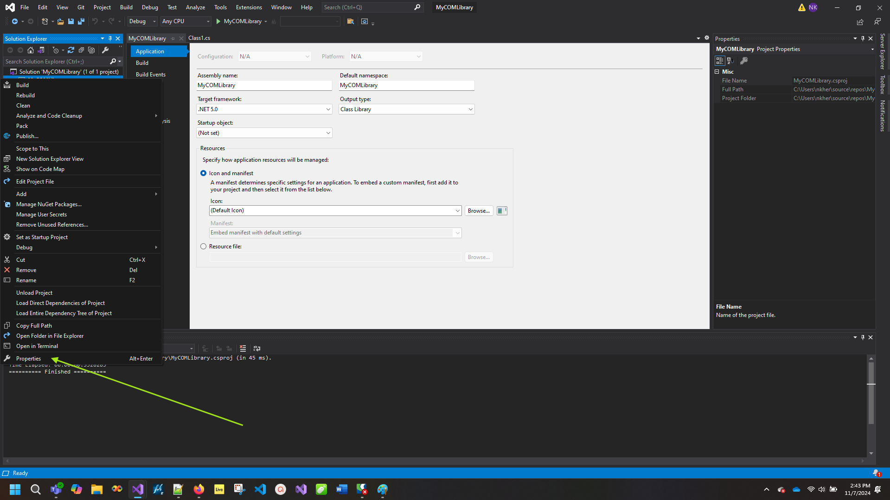Viewport: 890px width, 500px height.
Task: Click the Categorized view icon in Properties panel
Action: point(720,61)
